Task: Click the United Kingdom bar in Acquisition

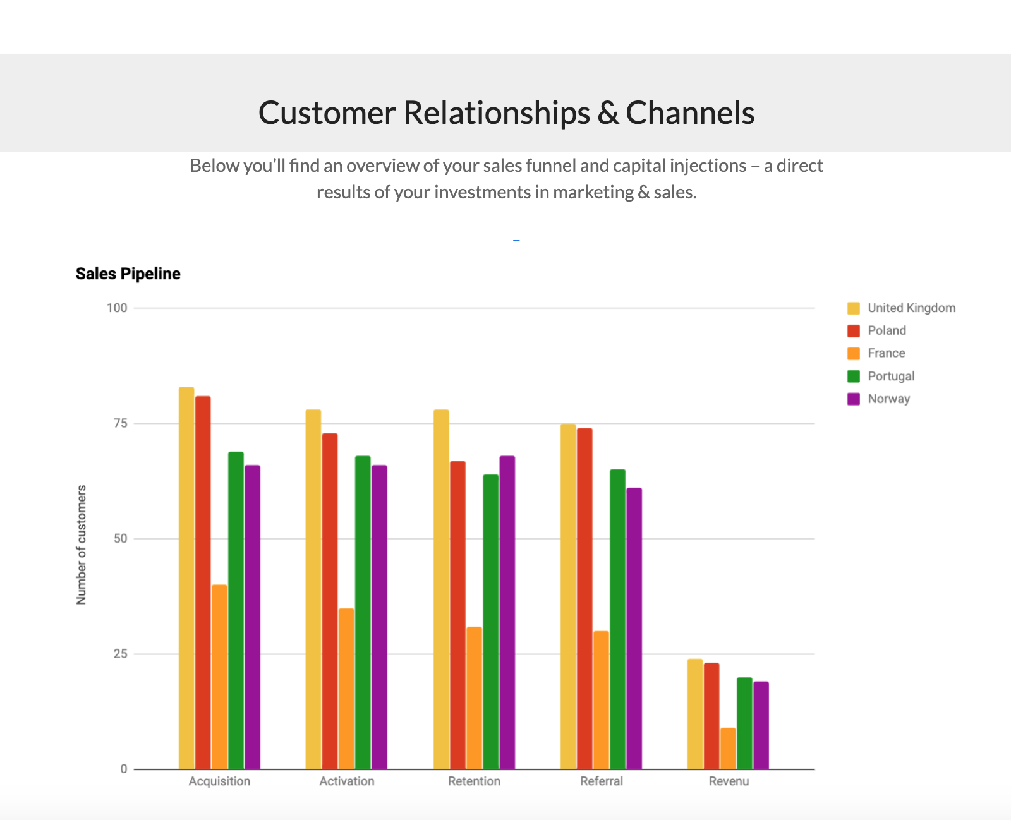Action: (x=186, y=578)
